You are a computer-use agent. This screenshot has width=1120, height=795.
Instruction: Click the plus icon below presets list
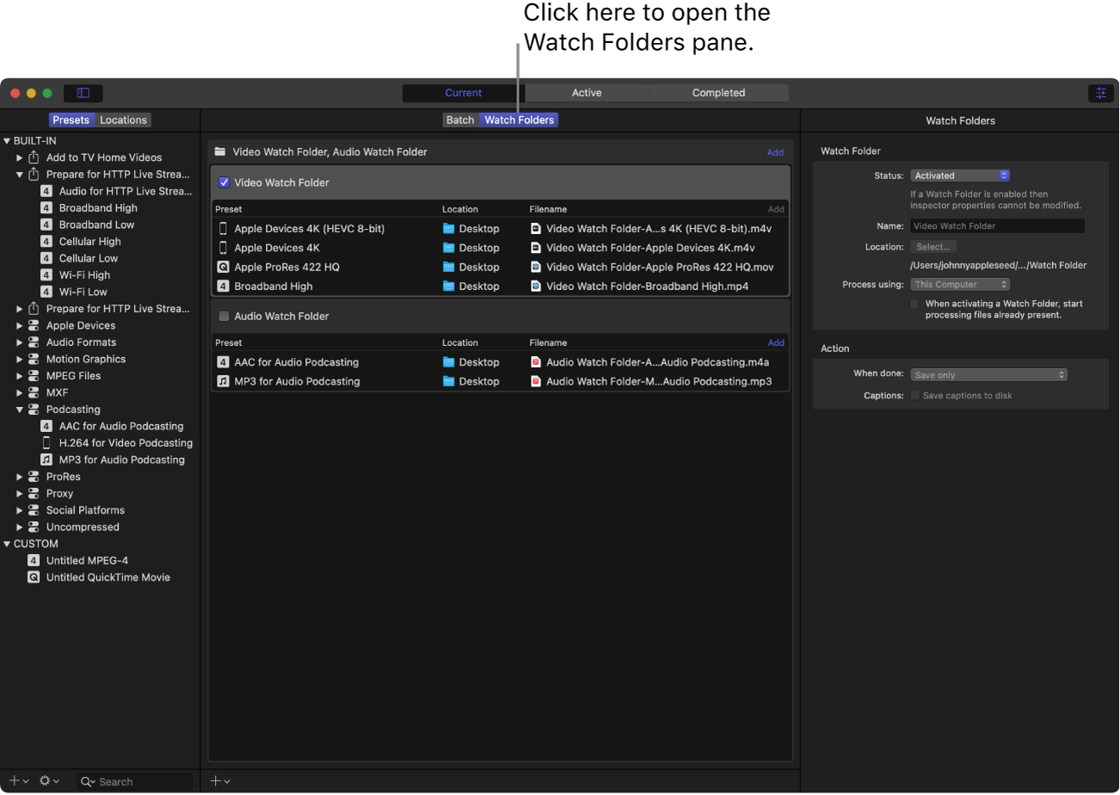[15, 781]
